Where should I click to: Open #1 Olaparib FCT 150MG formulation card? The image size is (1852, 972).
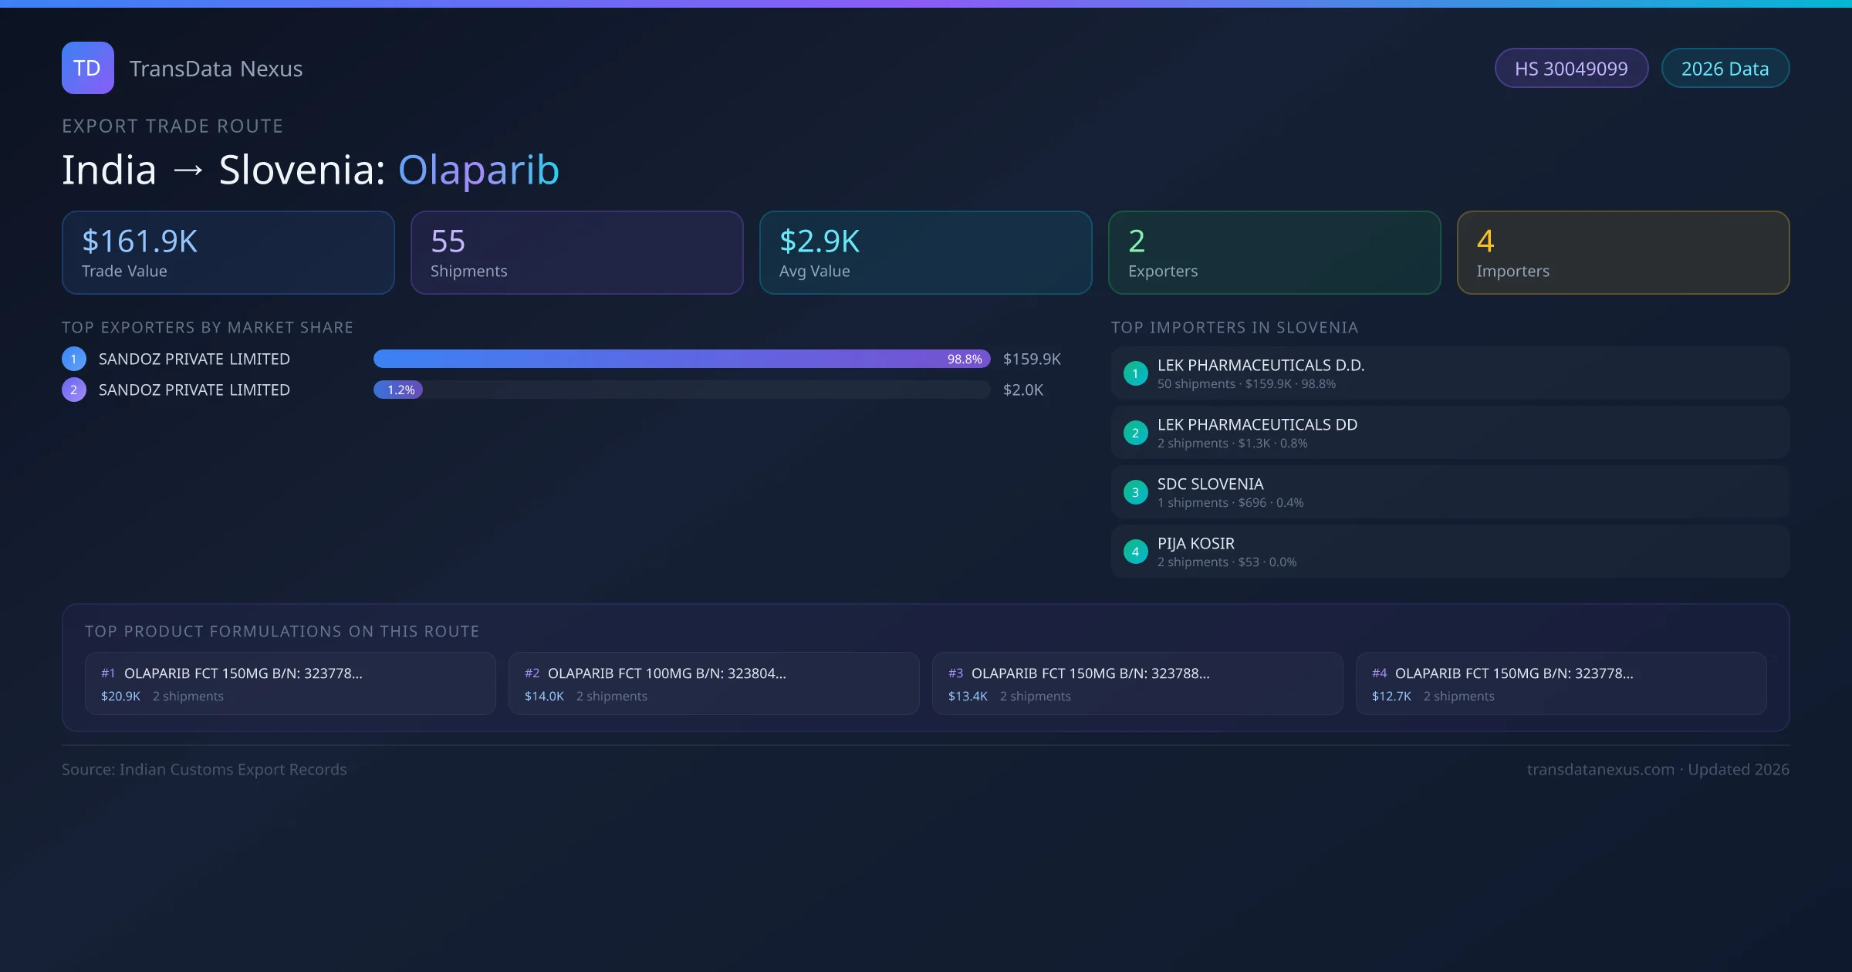point(290,683)
